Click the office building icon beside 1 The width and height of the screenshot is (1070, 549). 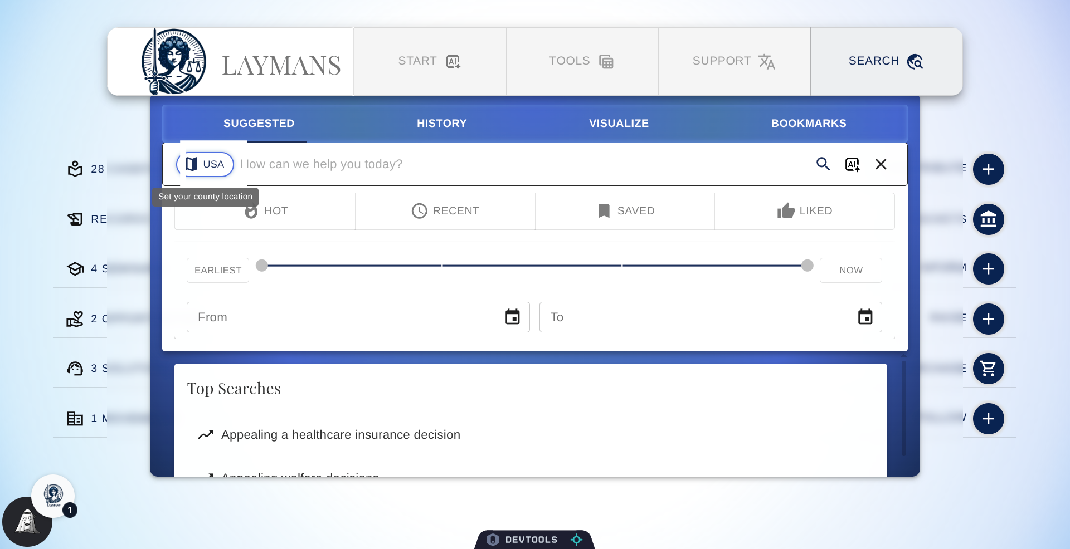pyautogui.click(x=75, y=419)
